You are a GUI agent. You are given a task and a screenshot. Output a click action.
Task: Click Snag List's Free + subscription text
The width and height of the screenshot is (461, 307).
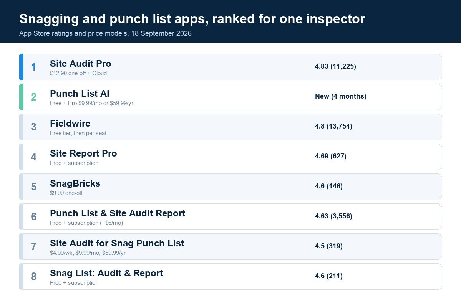(x=74, y=283)
